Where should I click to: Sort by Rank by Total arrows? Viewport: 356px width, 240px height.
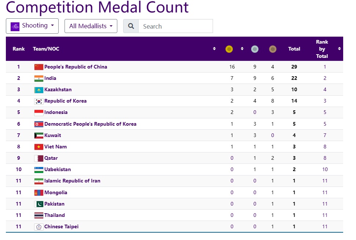(340, 49)
